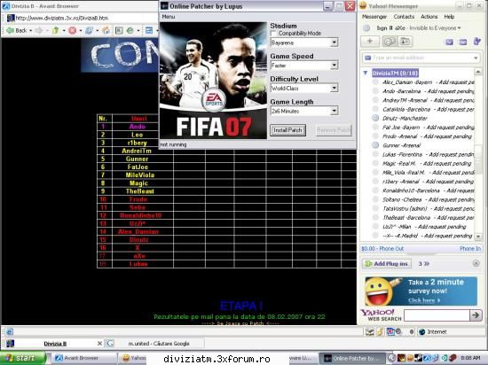This screenshot has height=365, width=488.
Task: Open the Windows Start button
Action: 22,358
